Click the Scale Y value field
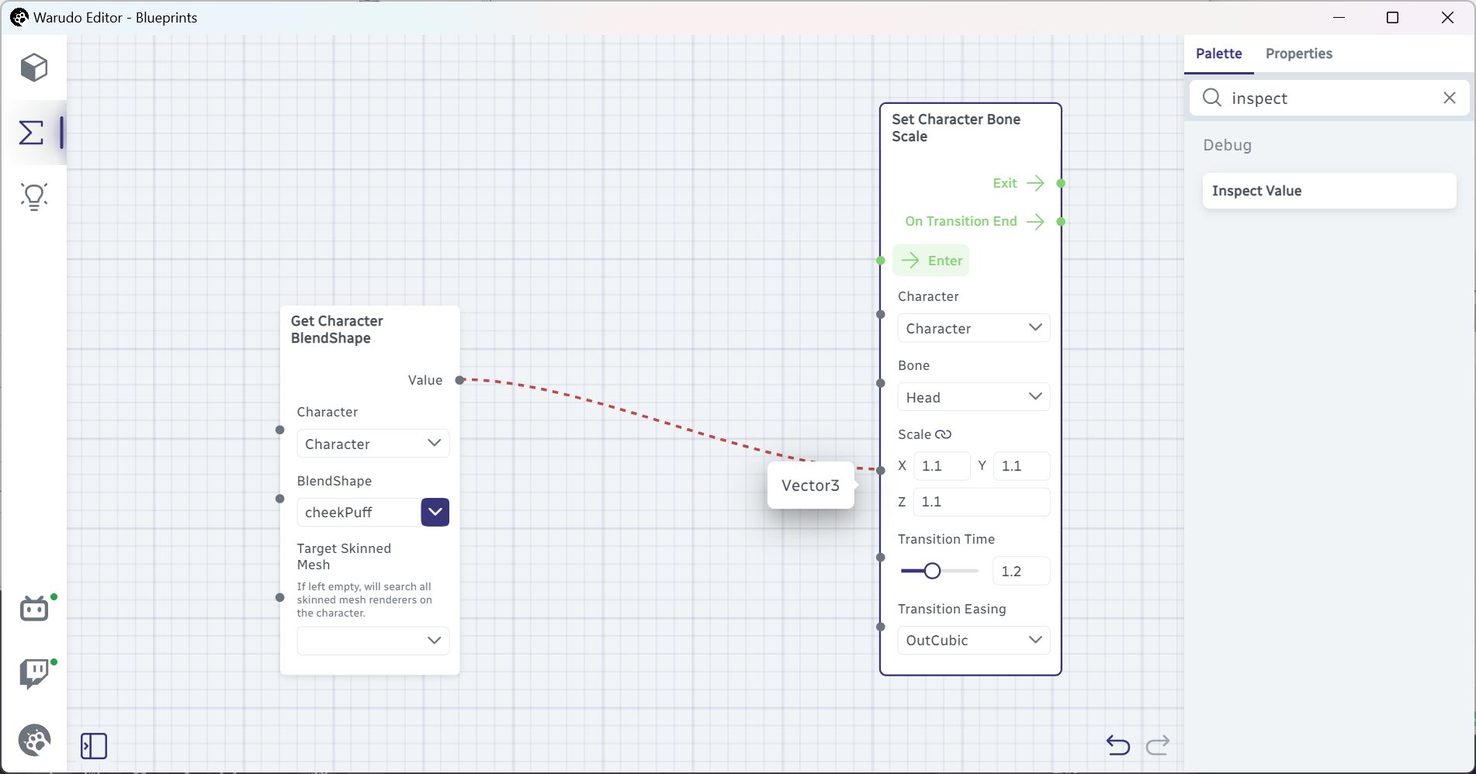Image resolution: width=1476 pixels, height=774 pixels. 1022,466
